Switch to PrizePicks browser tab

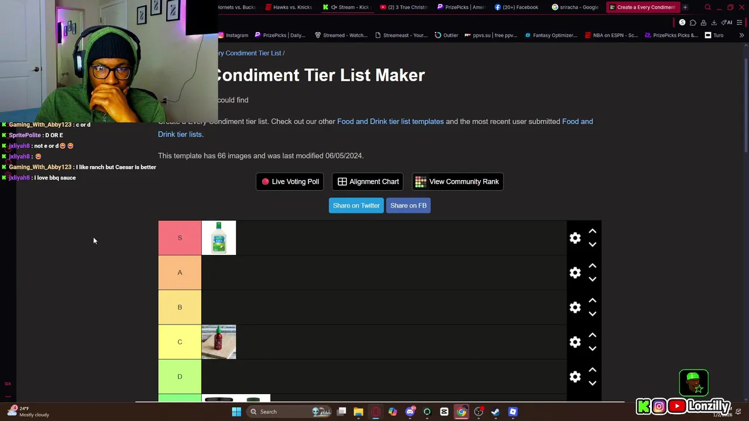[x=461, y=7]
